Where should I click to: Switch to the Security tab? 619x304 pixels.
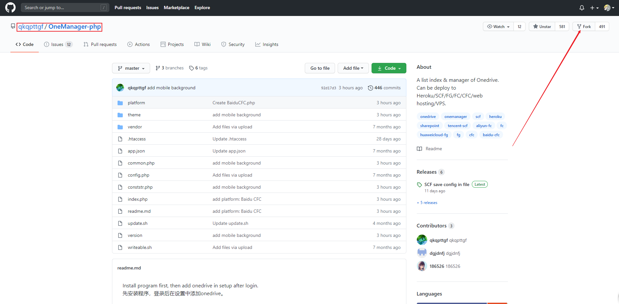pos(233,44)
